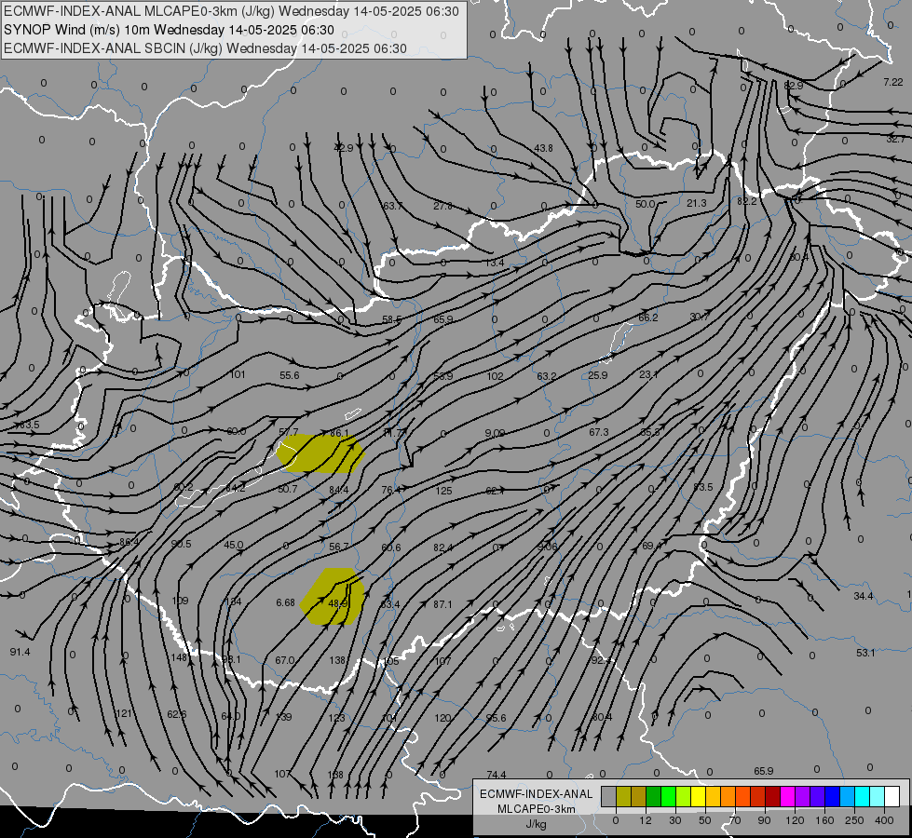Viewport: 912px width, 838px height.
Task: Click the map value 42.9
Action: (343, 148)
